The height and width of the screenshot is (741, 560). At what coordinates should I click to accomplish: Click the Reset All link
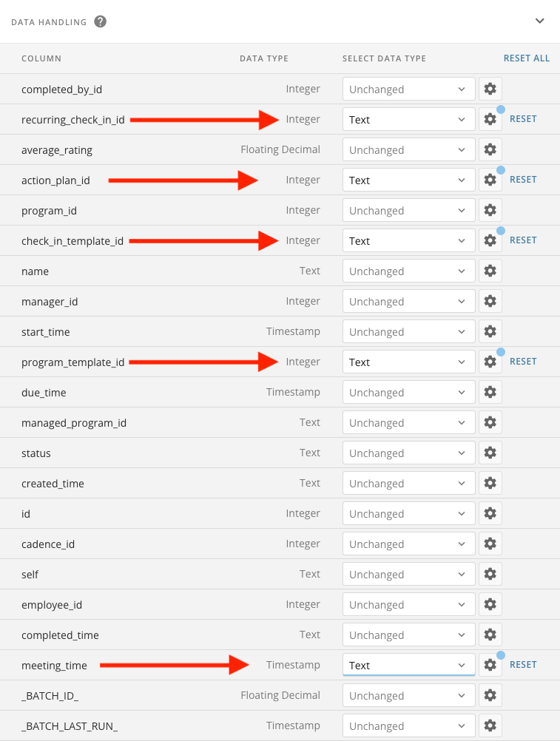pyautogui.click(x=526, y=58)
